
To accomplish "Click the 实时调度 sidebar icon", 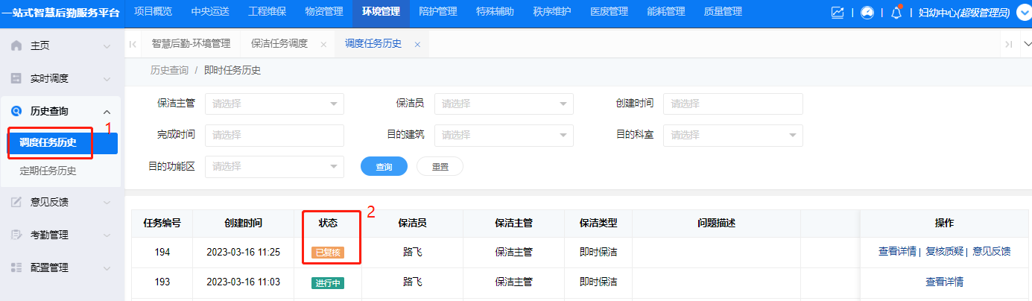I will tap(16, 78).
